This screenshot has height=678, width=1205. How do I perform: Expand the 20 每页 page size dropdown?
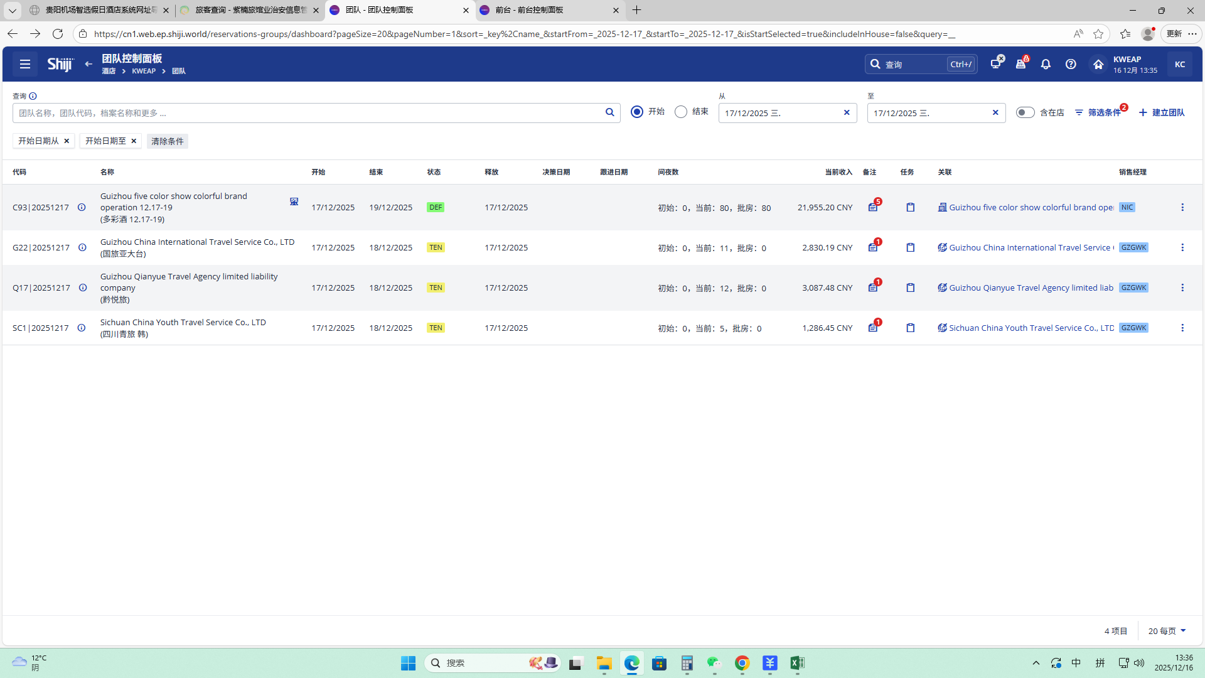click(x=1167, y=631)
